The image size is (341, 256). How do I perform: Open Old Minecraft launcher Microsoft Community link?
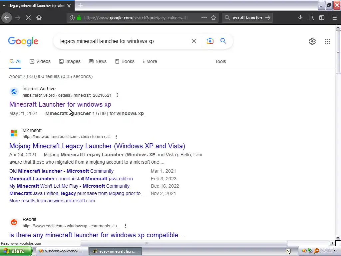click(61, 171)
